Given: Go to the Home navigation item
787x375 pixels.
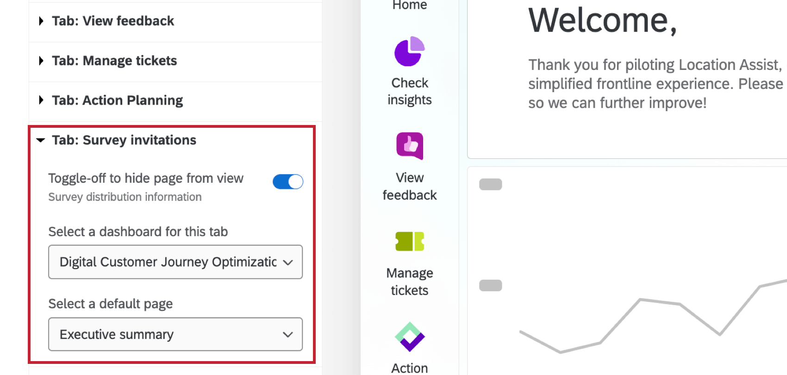Looking at the screenshot, I should coord(410,5).
